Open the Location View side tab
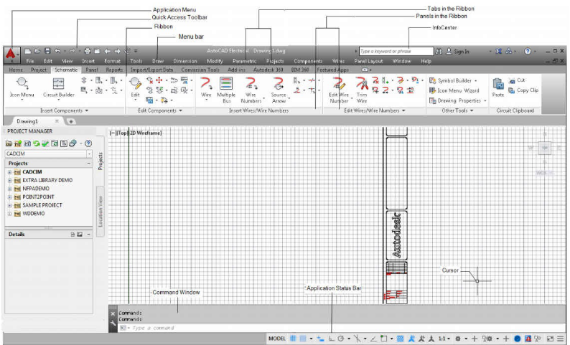Viewport: 570px width, 345px height. (x=101, y=212)
